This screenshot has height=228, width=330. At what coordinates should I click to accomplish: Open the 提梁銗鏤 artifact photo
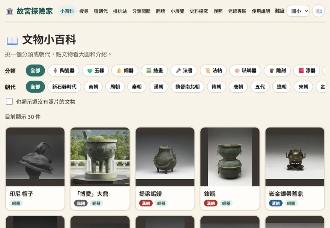[x=165, y=157]
